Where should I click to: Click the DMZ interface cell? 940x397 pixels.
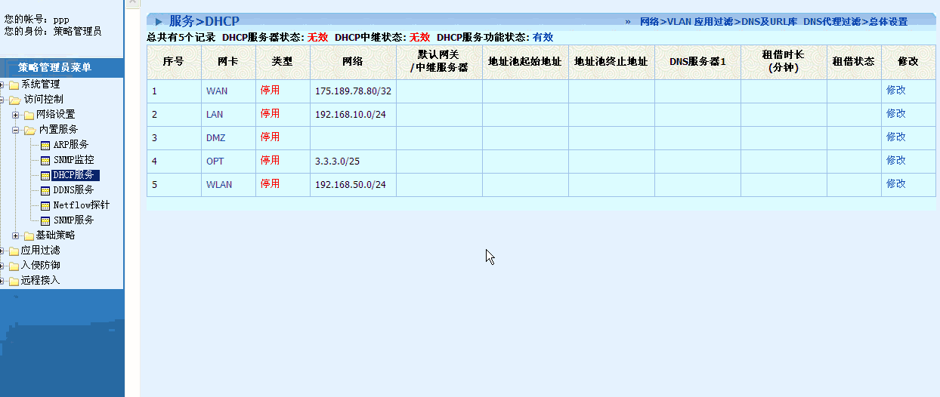coord(228,138)
